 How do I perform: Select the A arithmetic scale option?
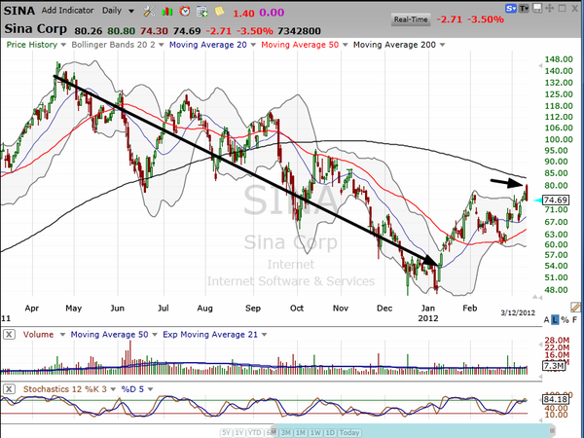546,319
